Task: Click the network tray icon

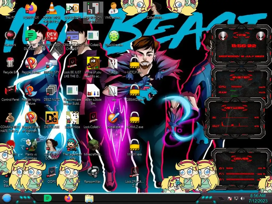Action: click(x=236, y=198)
